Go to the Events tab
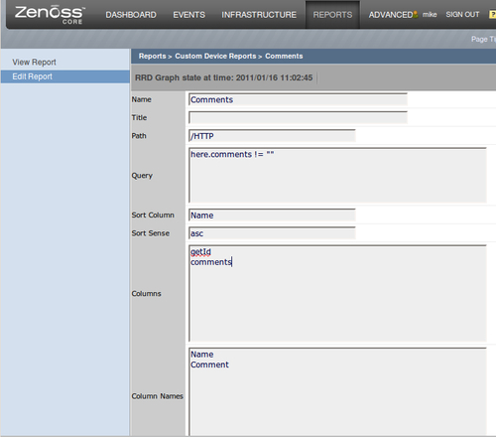Screen dimensions: 496x437 tap(189, 15)
